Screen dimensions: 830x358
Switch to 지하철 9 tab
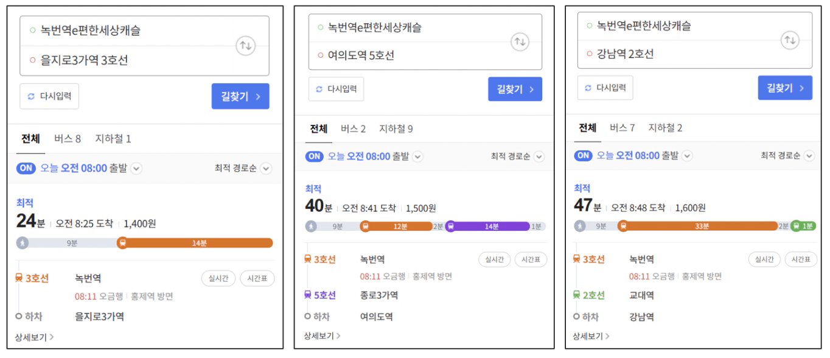click(396, 129)
